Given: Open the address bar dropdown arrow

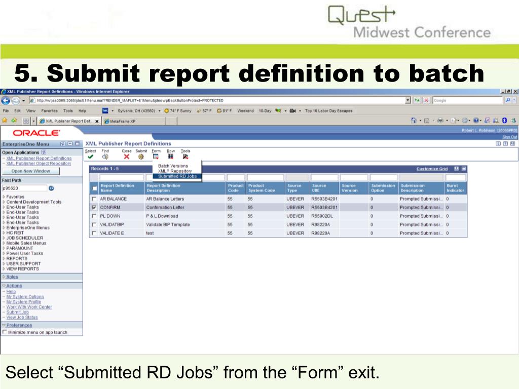Looking at the screenshot, I should coord(408,100).
